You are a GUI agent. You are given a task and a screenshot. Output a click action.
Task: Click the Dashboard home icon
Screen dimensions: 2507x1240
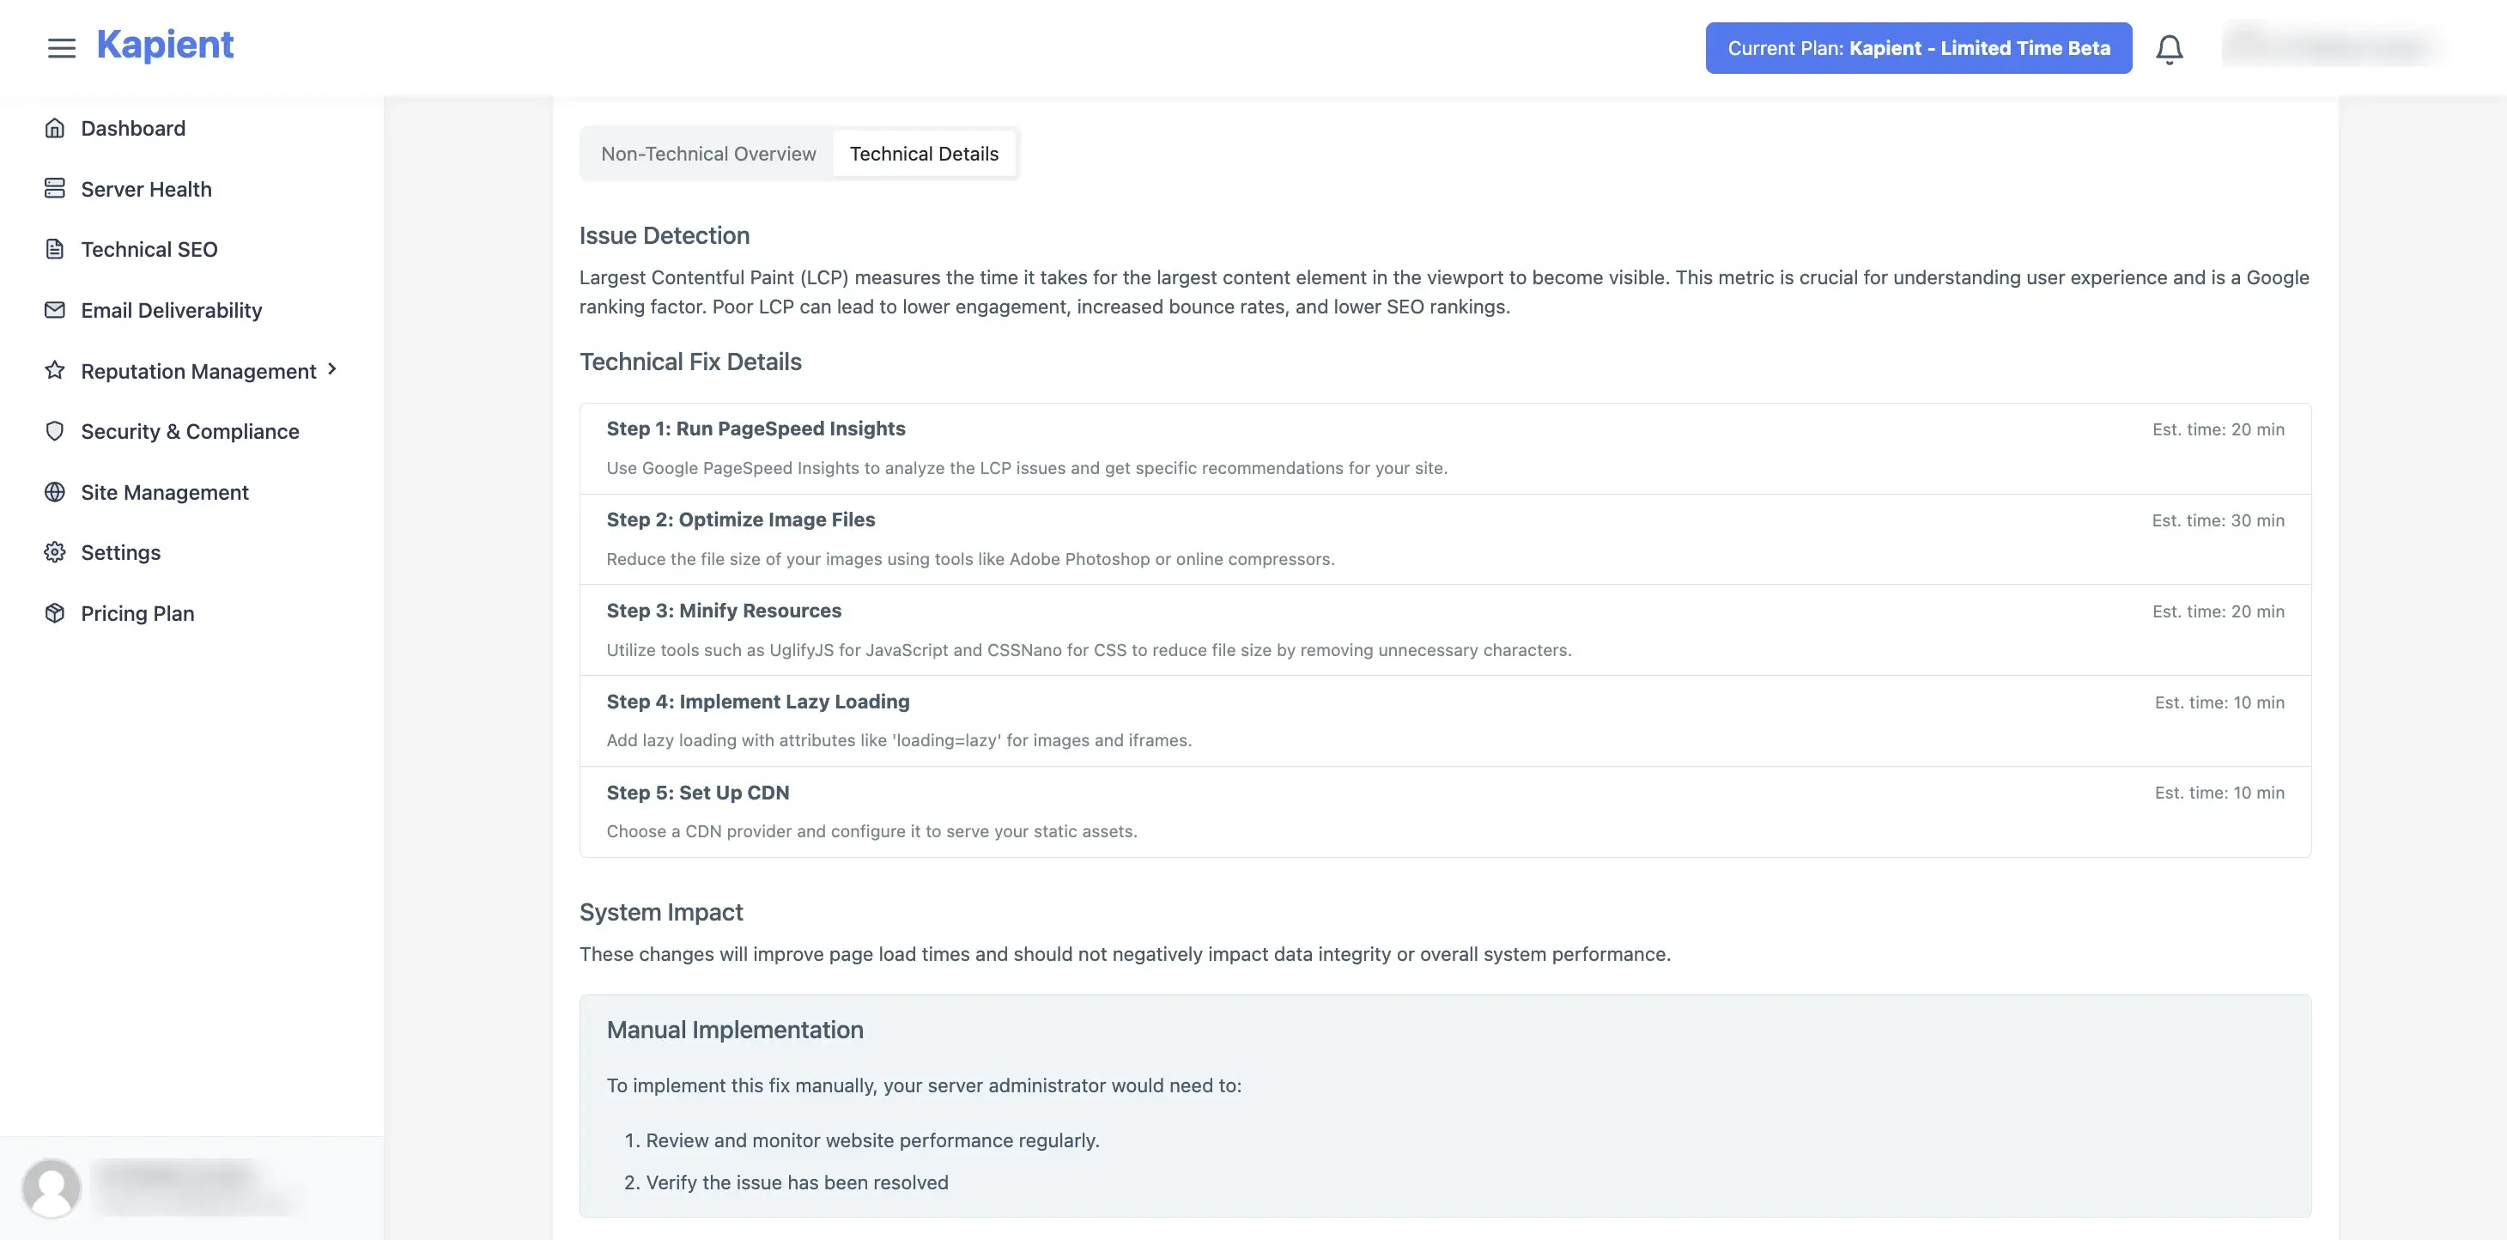coord(54,127)
